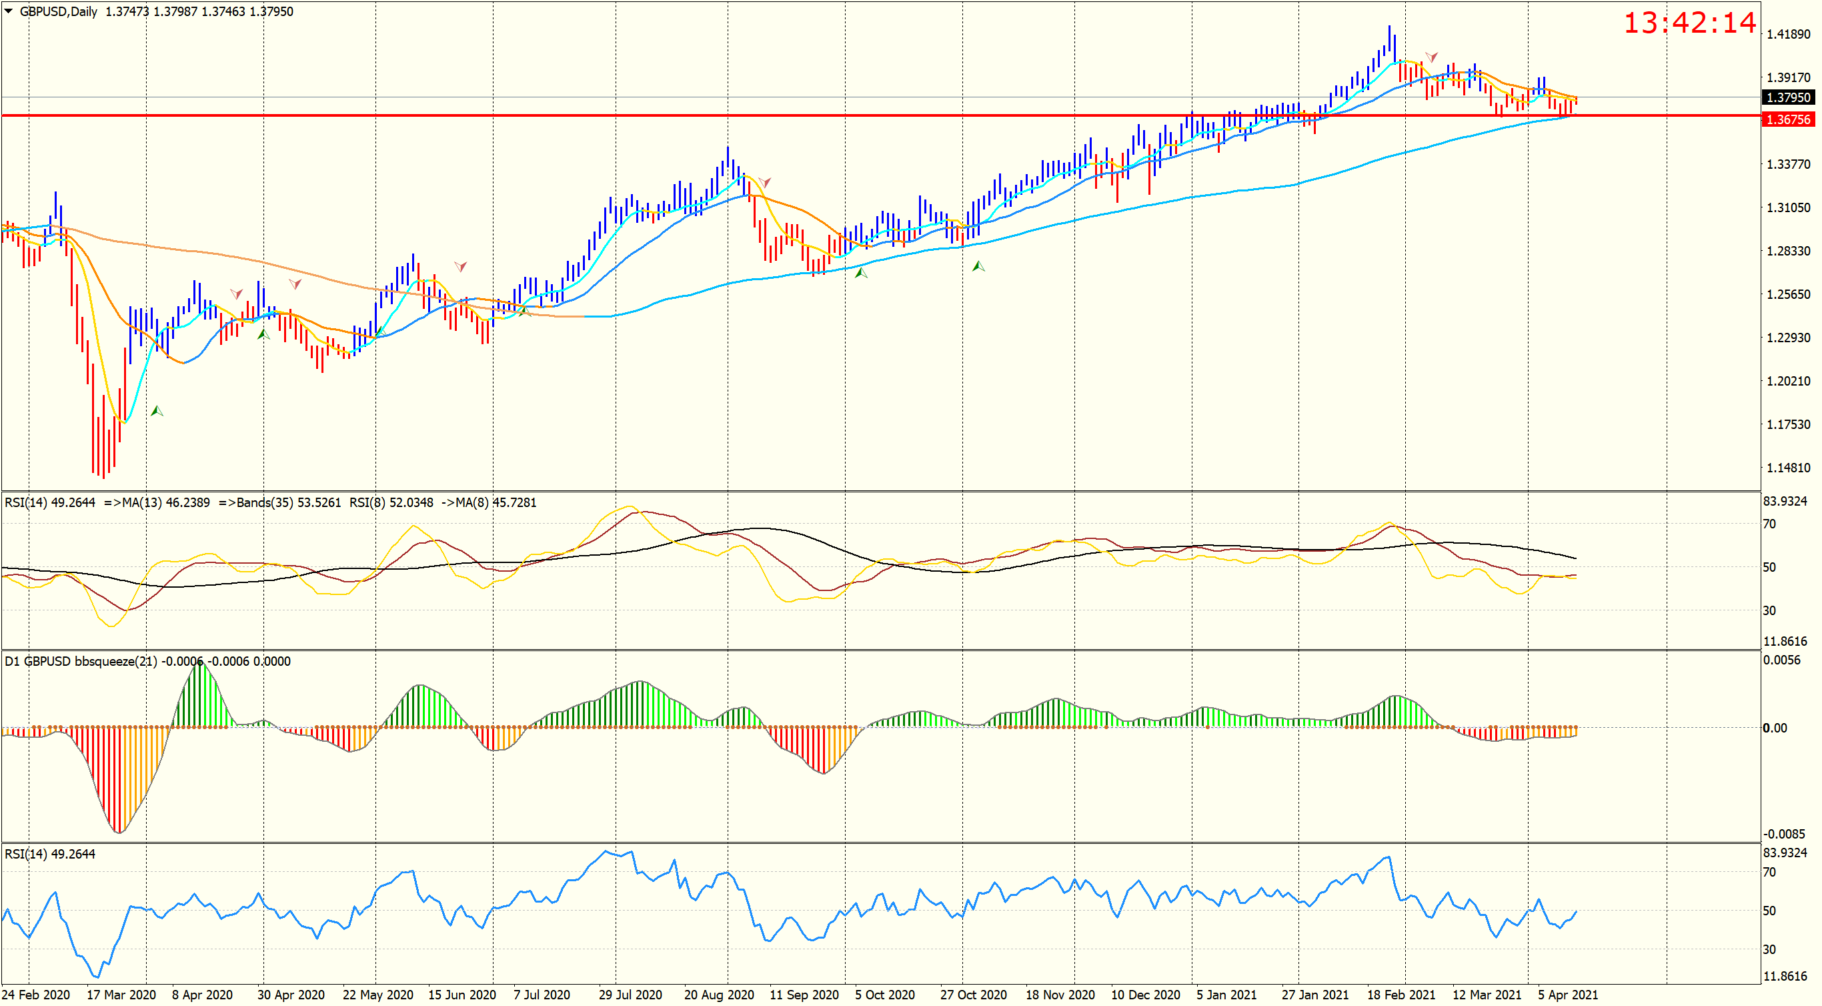
Task: Click green buy arrow near 17 Mar 2020
Action: pos(157,411)
